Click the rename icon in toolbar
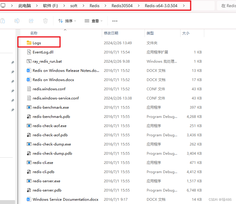The height and width of the screenshot is (204, 236). tap(17, 21)
